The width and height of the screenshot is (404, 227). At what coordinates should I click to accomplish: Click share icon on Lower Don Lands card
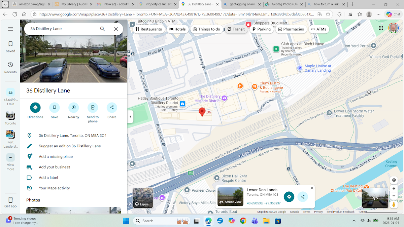click(302, 197)
